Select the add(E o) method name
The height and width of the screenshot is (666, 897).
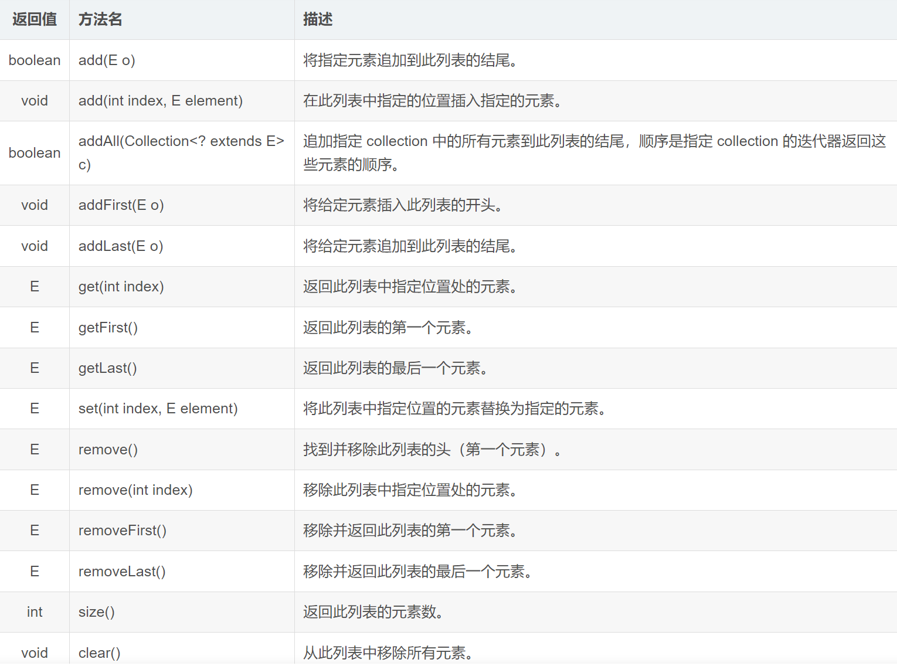[x=106, y=60]
